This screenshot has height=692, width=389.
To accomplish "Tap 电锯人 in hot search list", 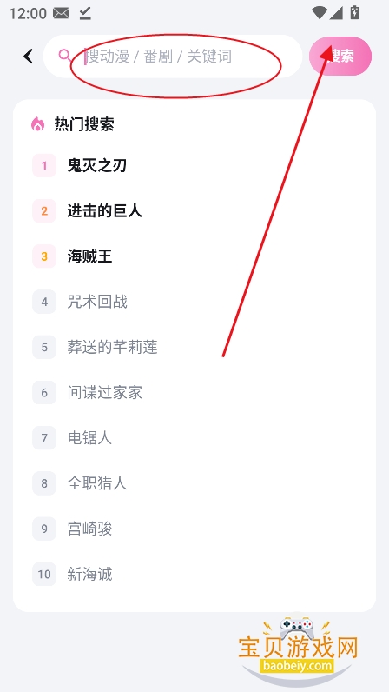I will click(x=89, y=438).
